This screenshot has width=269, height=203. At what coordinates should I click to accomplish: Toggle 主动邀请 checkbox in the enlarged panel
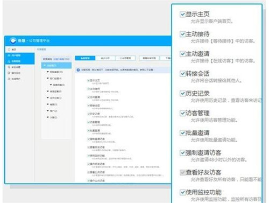[x=182, y=54]
